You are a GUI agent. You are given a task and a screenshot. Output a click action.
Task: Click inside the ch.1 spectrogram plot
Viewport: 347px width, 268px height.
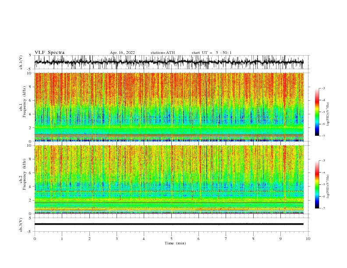point(169,107)
